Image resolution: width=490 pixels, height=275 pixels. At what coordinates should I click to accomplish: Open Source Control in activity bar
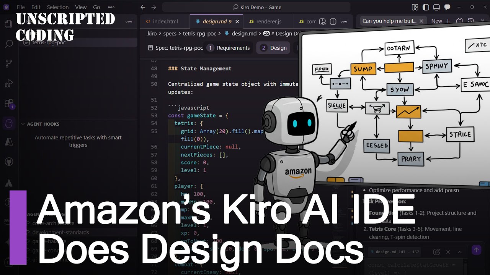click(8, 63)
